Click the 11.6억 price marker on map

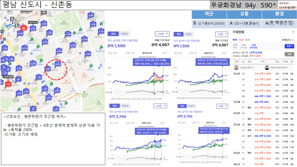[68, 34]
